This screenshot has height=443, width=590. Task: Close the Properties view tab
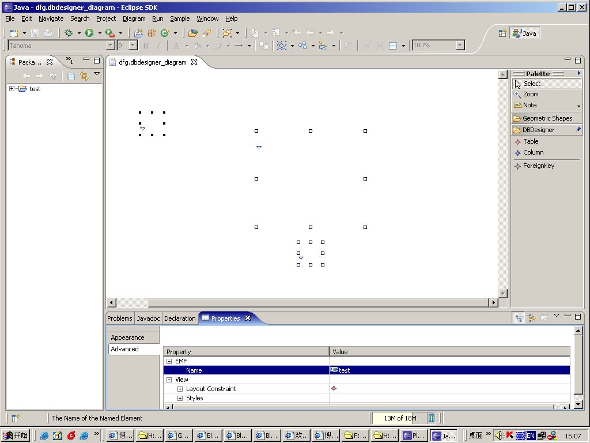(x=248, y=318)
